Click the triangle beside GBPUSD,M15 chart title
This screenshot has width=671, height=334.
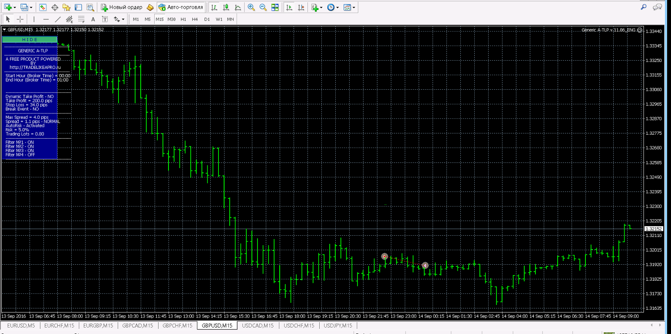click(x=5, y=30)
